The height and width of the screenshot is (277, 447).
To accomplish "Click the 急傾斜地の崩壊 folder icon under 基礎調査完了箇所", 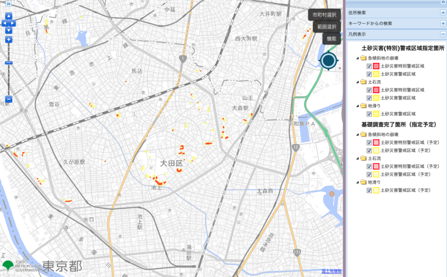I will (x=363, y=135).
